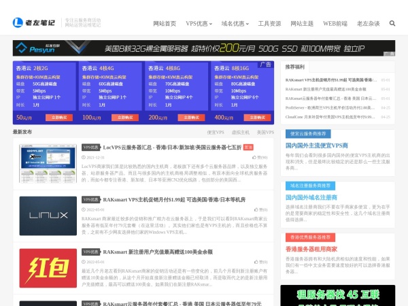Screen dimensions: 408x306
Task: Expand the 域名优惠 dropdown menu
Action: 234,23
